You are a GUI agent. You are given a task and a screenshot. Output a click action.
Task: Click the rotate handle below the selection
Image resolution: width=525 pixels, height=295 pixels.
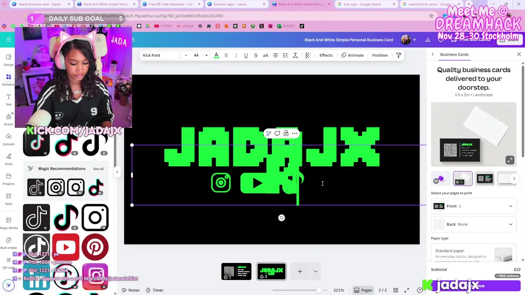(281, 218)
